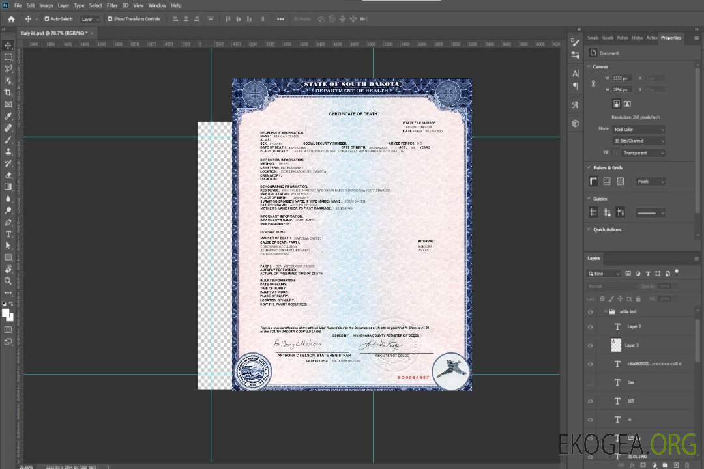
Task: Select the Crop tool
Action: point(8,92)
